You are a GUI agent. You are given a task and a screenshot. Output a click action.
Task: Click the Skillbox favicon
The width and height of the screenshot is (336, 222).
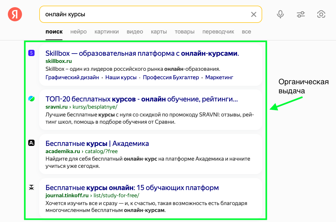[31, 53]
